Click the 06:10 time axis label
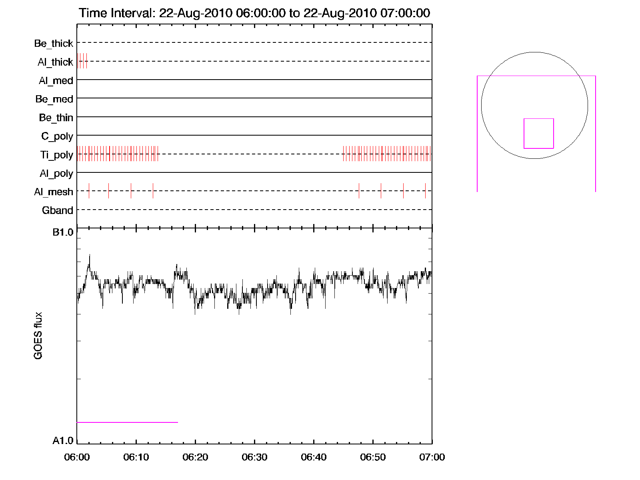Image resolution: width=640 pixels, height=480 pixels. coord(136,457)
